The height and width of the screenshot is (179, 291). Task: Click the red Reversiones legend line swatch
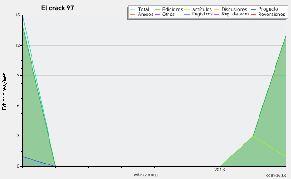tap(253, 14)
